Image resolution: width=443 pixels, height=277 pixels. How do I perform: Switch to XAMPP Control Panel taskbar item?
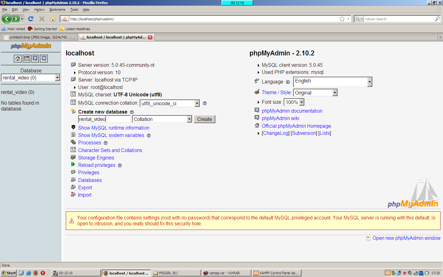point(277,273)
